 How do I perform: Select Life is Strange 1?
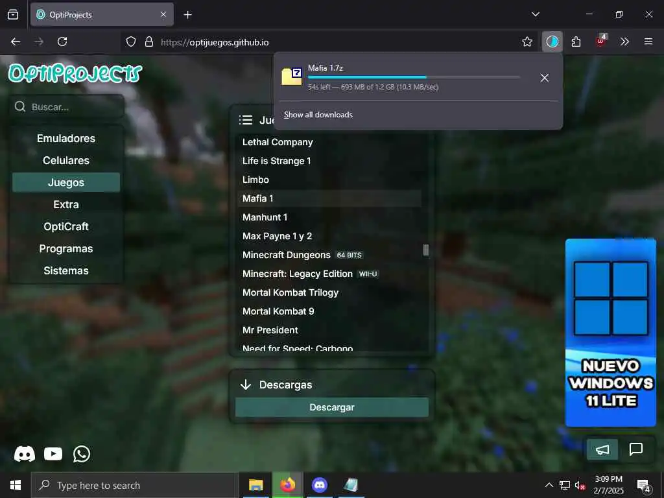point(329,161)
